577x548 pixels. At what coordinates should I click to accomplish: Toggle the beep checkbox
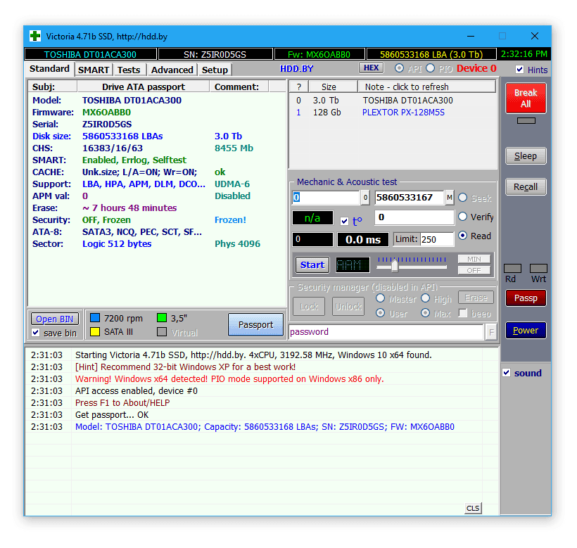pos(463,313)
